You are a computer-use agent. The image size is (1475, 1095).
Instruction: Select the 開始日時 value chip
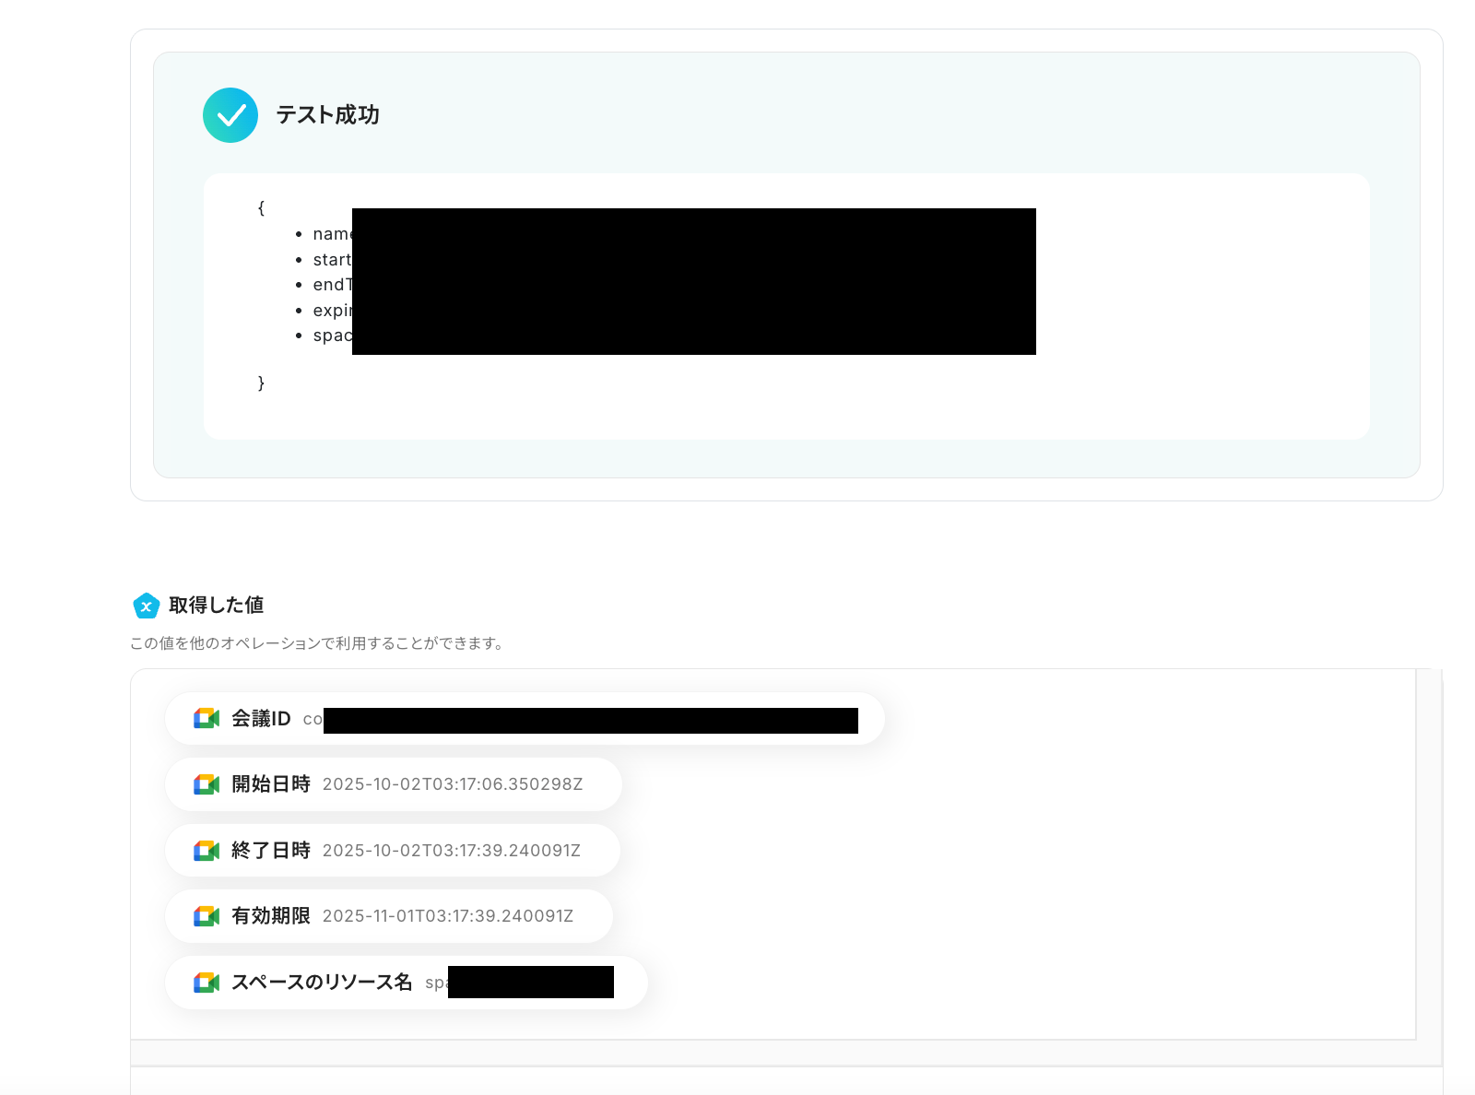(x=394, y=784)
